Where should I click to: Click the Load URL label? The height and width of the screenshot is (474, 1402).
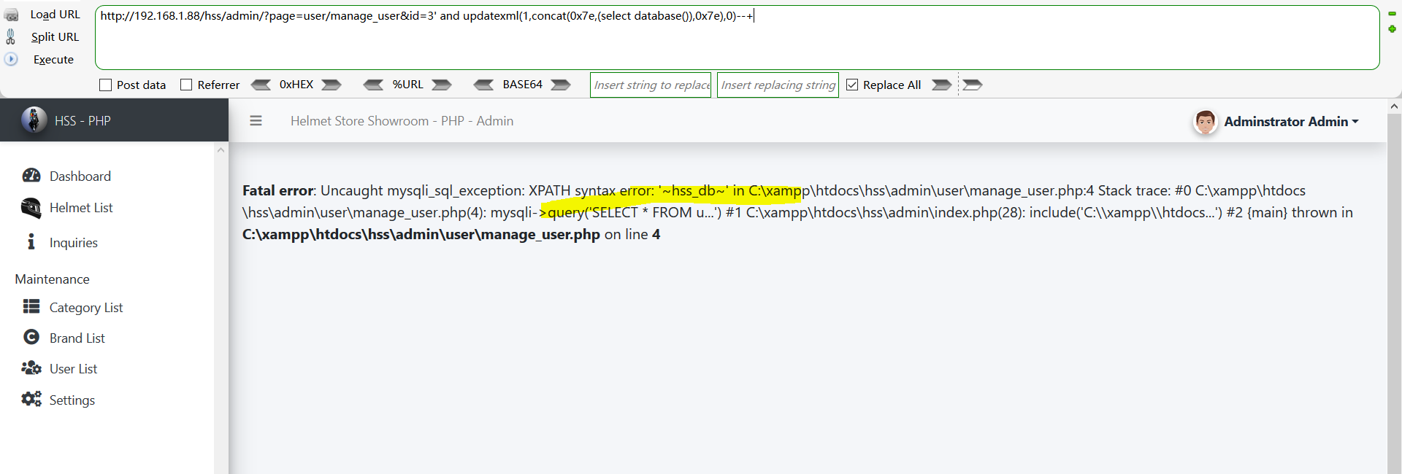coord(55,15)
